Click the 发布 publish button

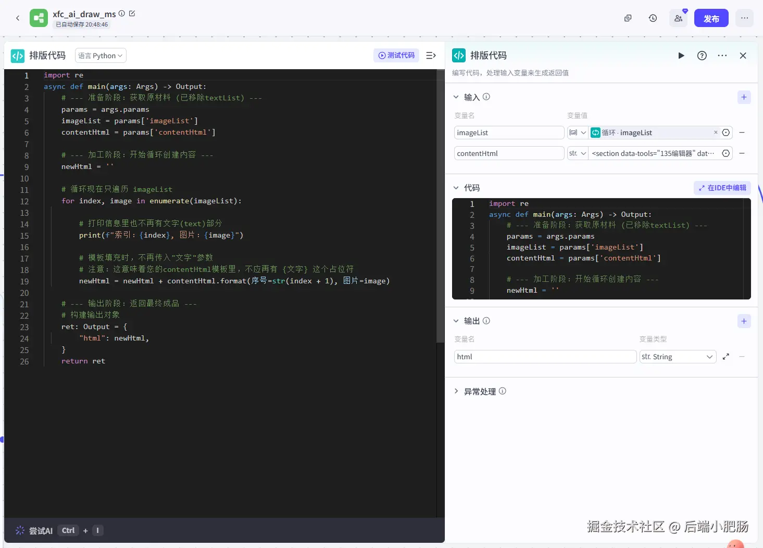[x=711, y=18]
